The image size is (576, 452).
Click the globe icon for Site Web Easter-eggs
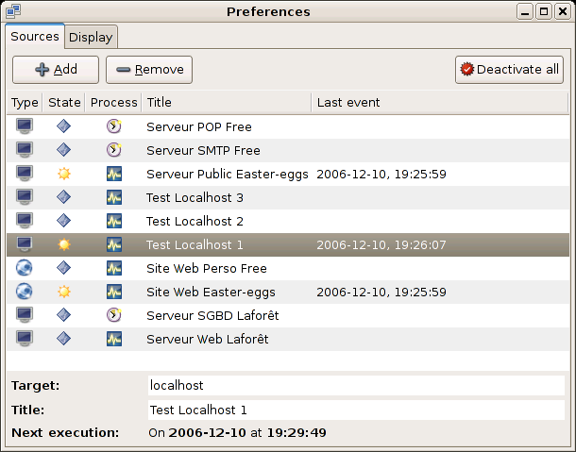[x=25, y=292]
